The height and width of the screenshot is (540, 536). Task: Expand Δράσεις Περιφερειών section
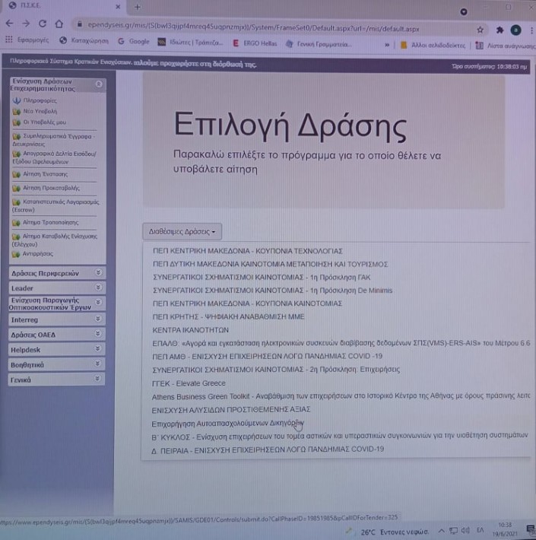click(57, 273)
